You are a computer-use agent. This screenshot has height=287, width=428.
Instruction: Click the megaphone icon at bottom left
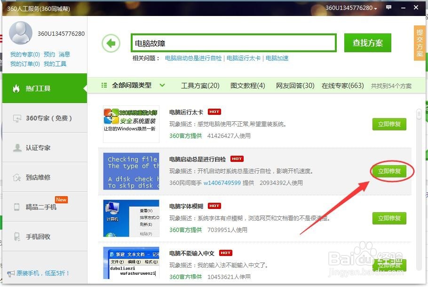[x=10, y=273]
